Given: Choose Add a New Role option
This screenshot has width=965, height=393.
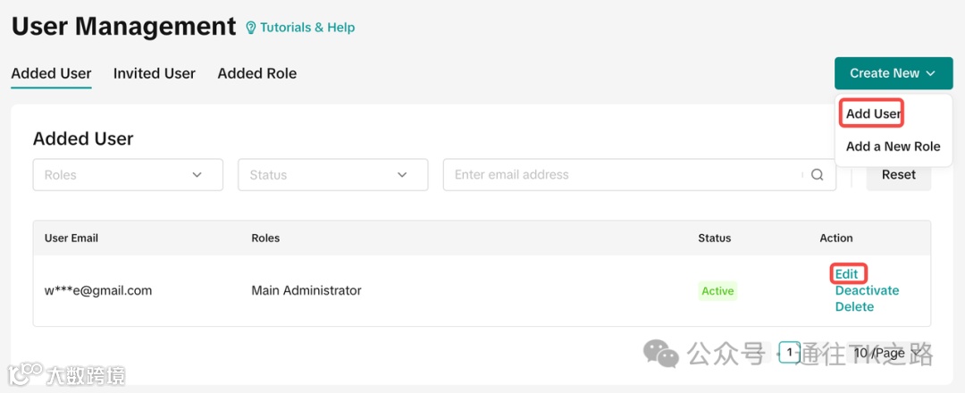Looking at the screenshot, I should 893,146.
